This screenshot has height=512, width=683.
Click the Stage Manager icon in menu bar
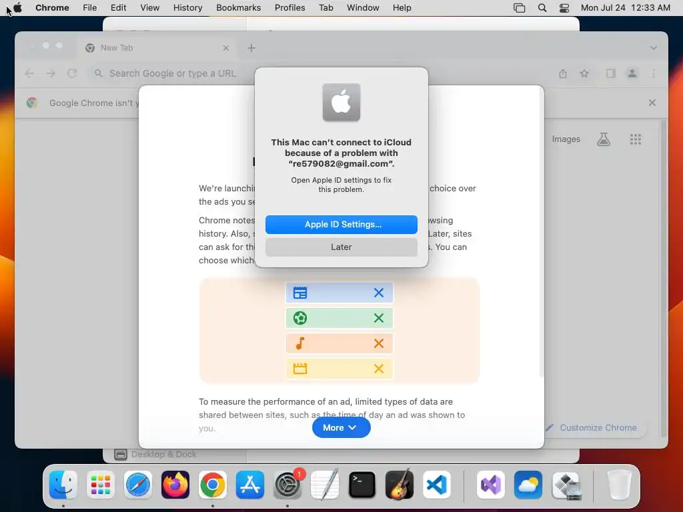[519, 7]
